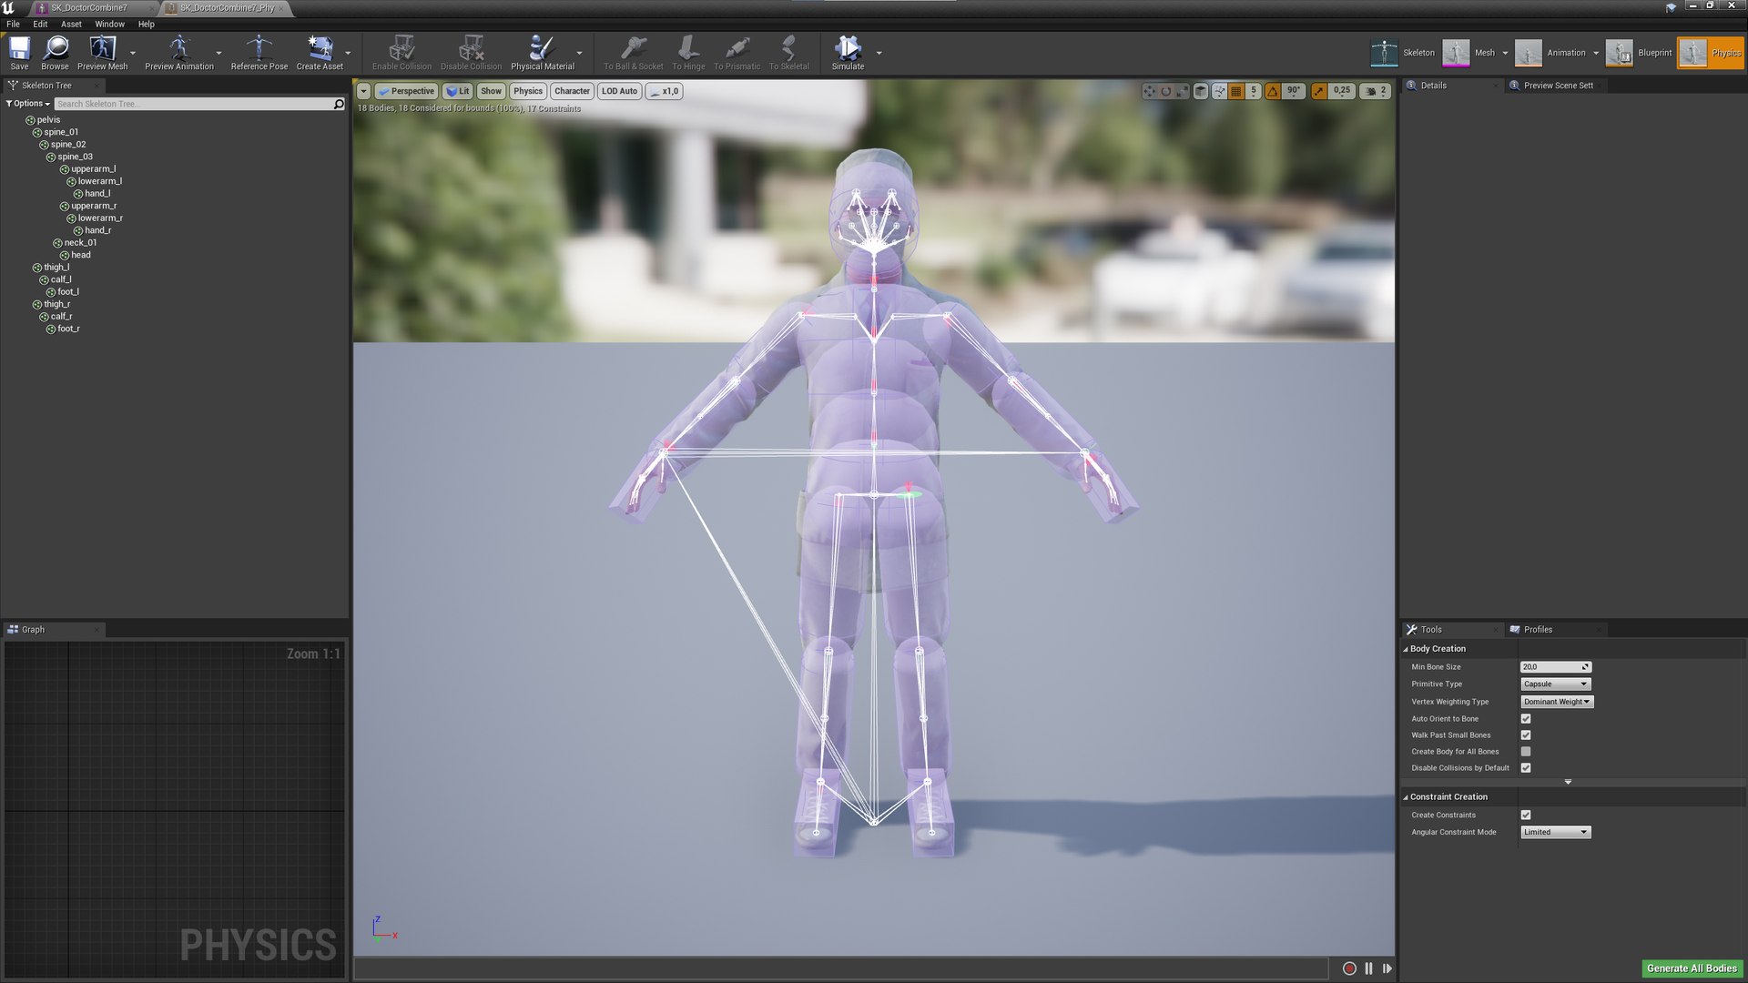Toggle scale snapping in viewport

(1319, 91)
